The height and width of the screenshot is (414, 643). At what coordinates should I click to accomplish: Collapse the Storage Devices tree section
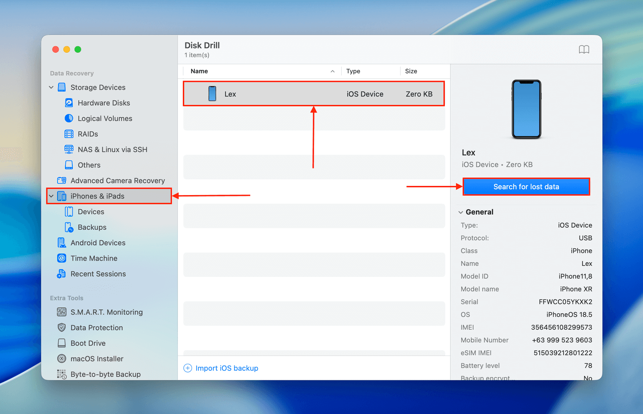click(51, 87)
